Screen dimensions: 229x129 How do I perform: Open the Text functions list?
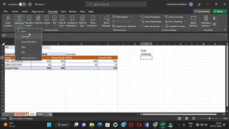pyautogui.click(x=54, y=21)
